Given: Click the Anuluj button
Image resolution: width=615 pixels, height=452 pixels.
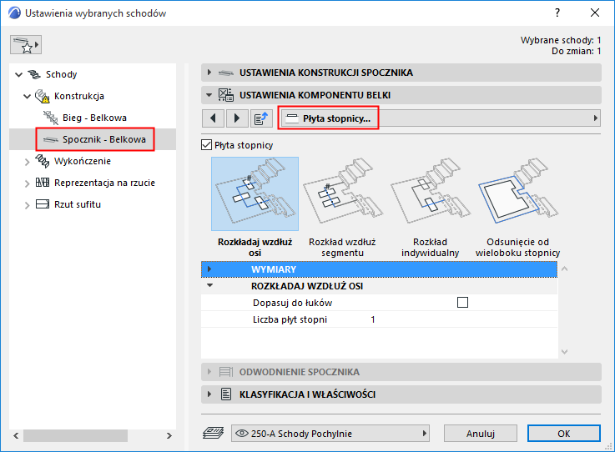Looking at the screenshot, I should coord(481,433).
